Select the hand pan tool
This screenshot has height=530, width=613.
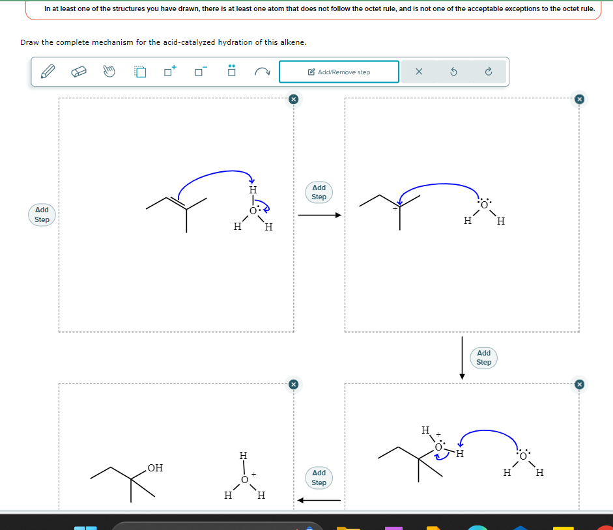(108, 72)
